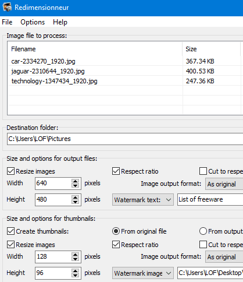Open the Watermark image dropdown
The height and width of the screenshot is (282, 243).
(143, 273)
